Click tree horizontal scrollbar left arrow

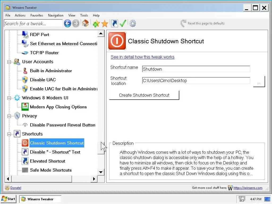point(8,179)
